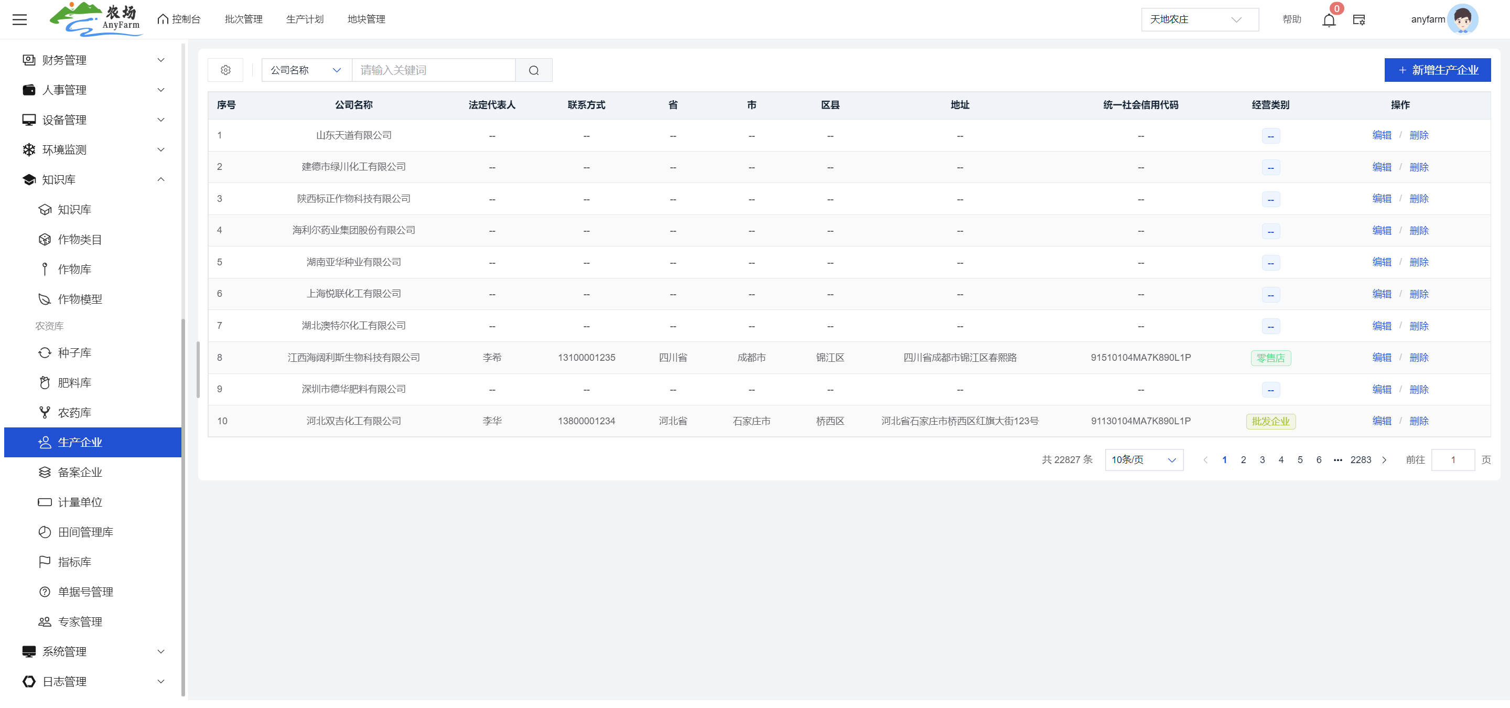
Task: Click the keyword search input field
Action: click(x=433, y=70)
